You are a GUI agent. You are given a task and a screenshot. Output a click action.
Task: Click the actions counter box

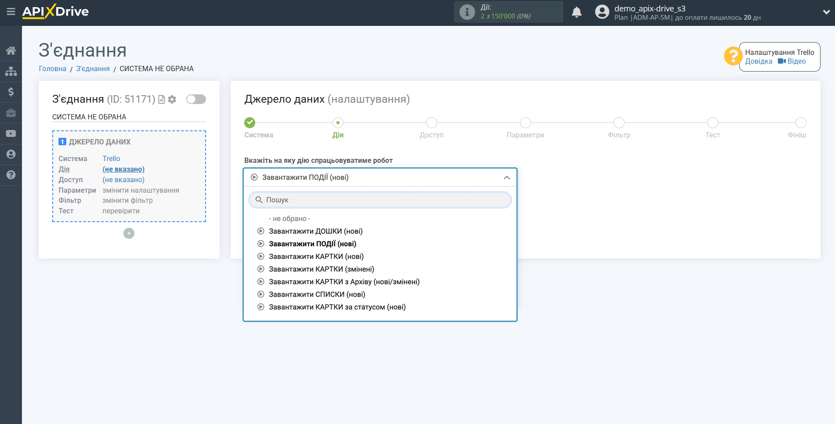point(508,12)
